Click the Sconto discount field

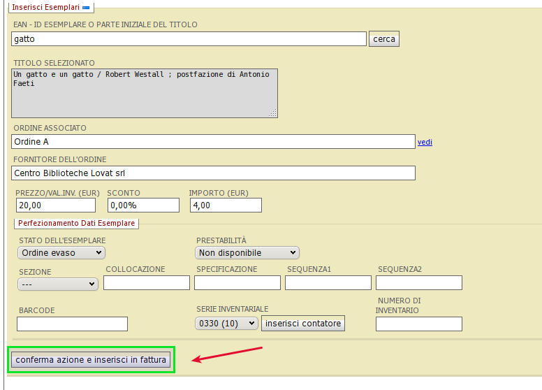click(x=143, y=205)
